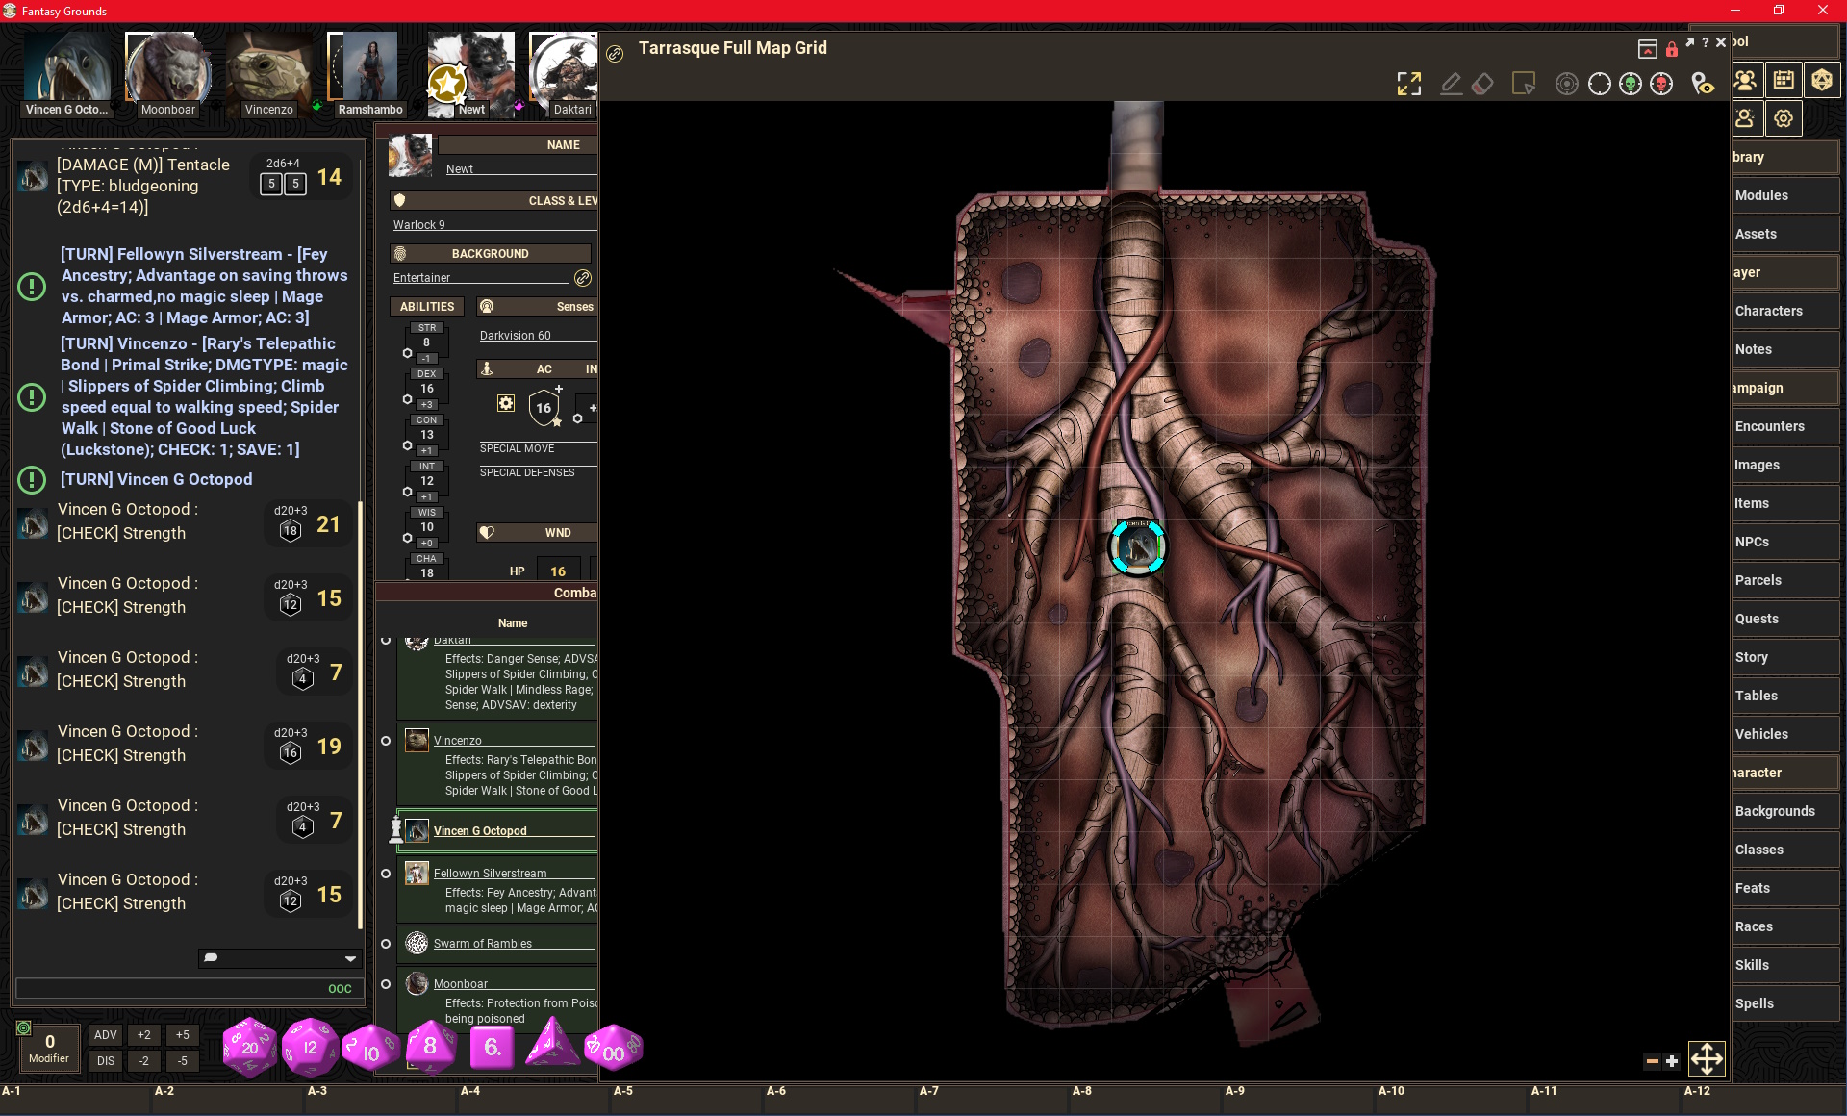1847x1116 pixels.
Task: Click the Modifier value box
Action: [x=49, y=1048]
